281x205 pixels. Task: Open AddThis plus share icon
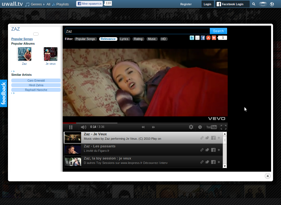pos(214,38)
